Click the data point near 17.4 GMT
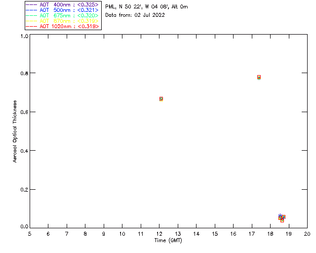Viewport: 316px width, 253px height. (259, 77)
